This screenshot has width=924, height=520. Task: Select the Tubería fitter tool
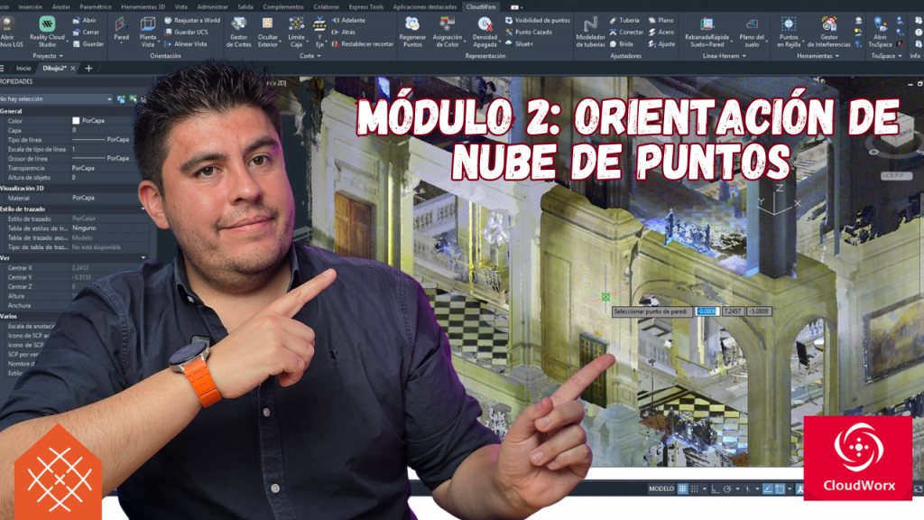(624, 20)
